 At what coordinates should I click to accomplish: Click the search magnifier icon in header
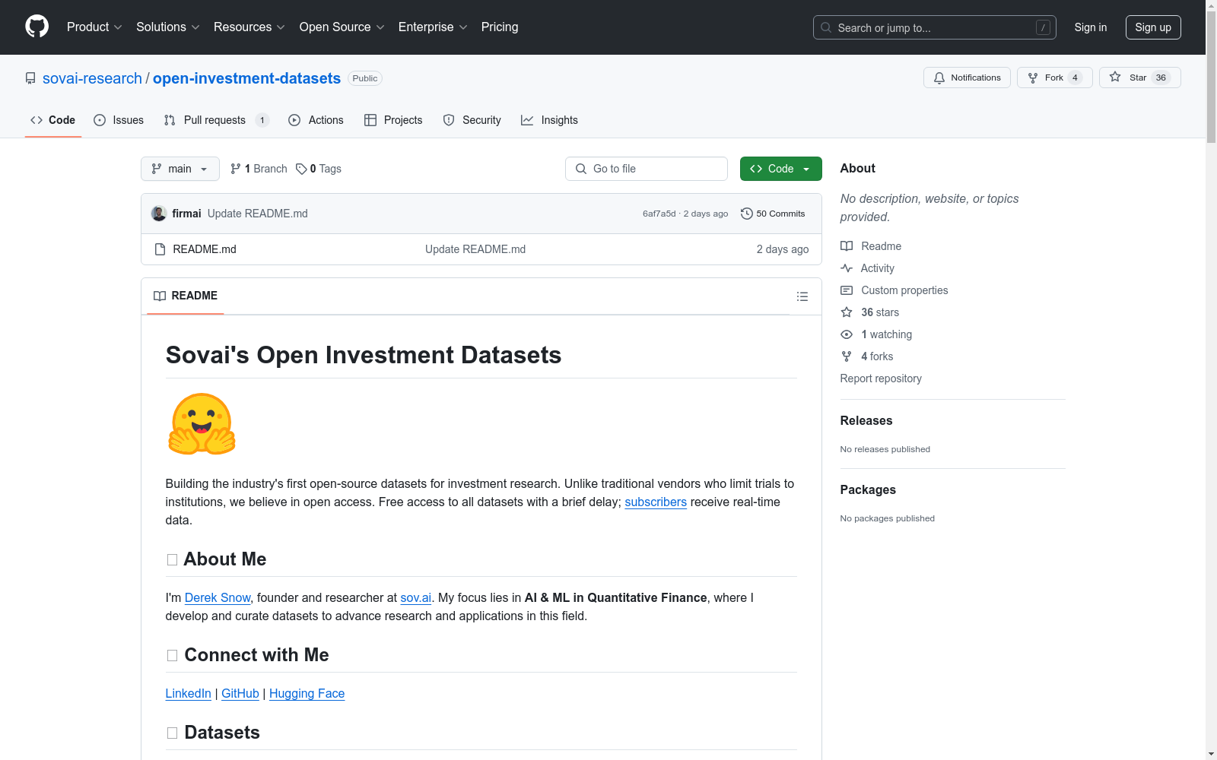826,27
